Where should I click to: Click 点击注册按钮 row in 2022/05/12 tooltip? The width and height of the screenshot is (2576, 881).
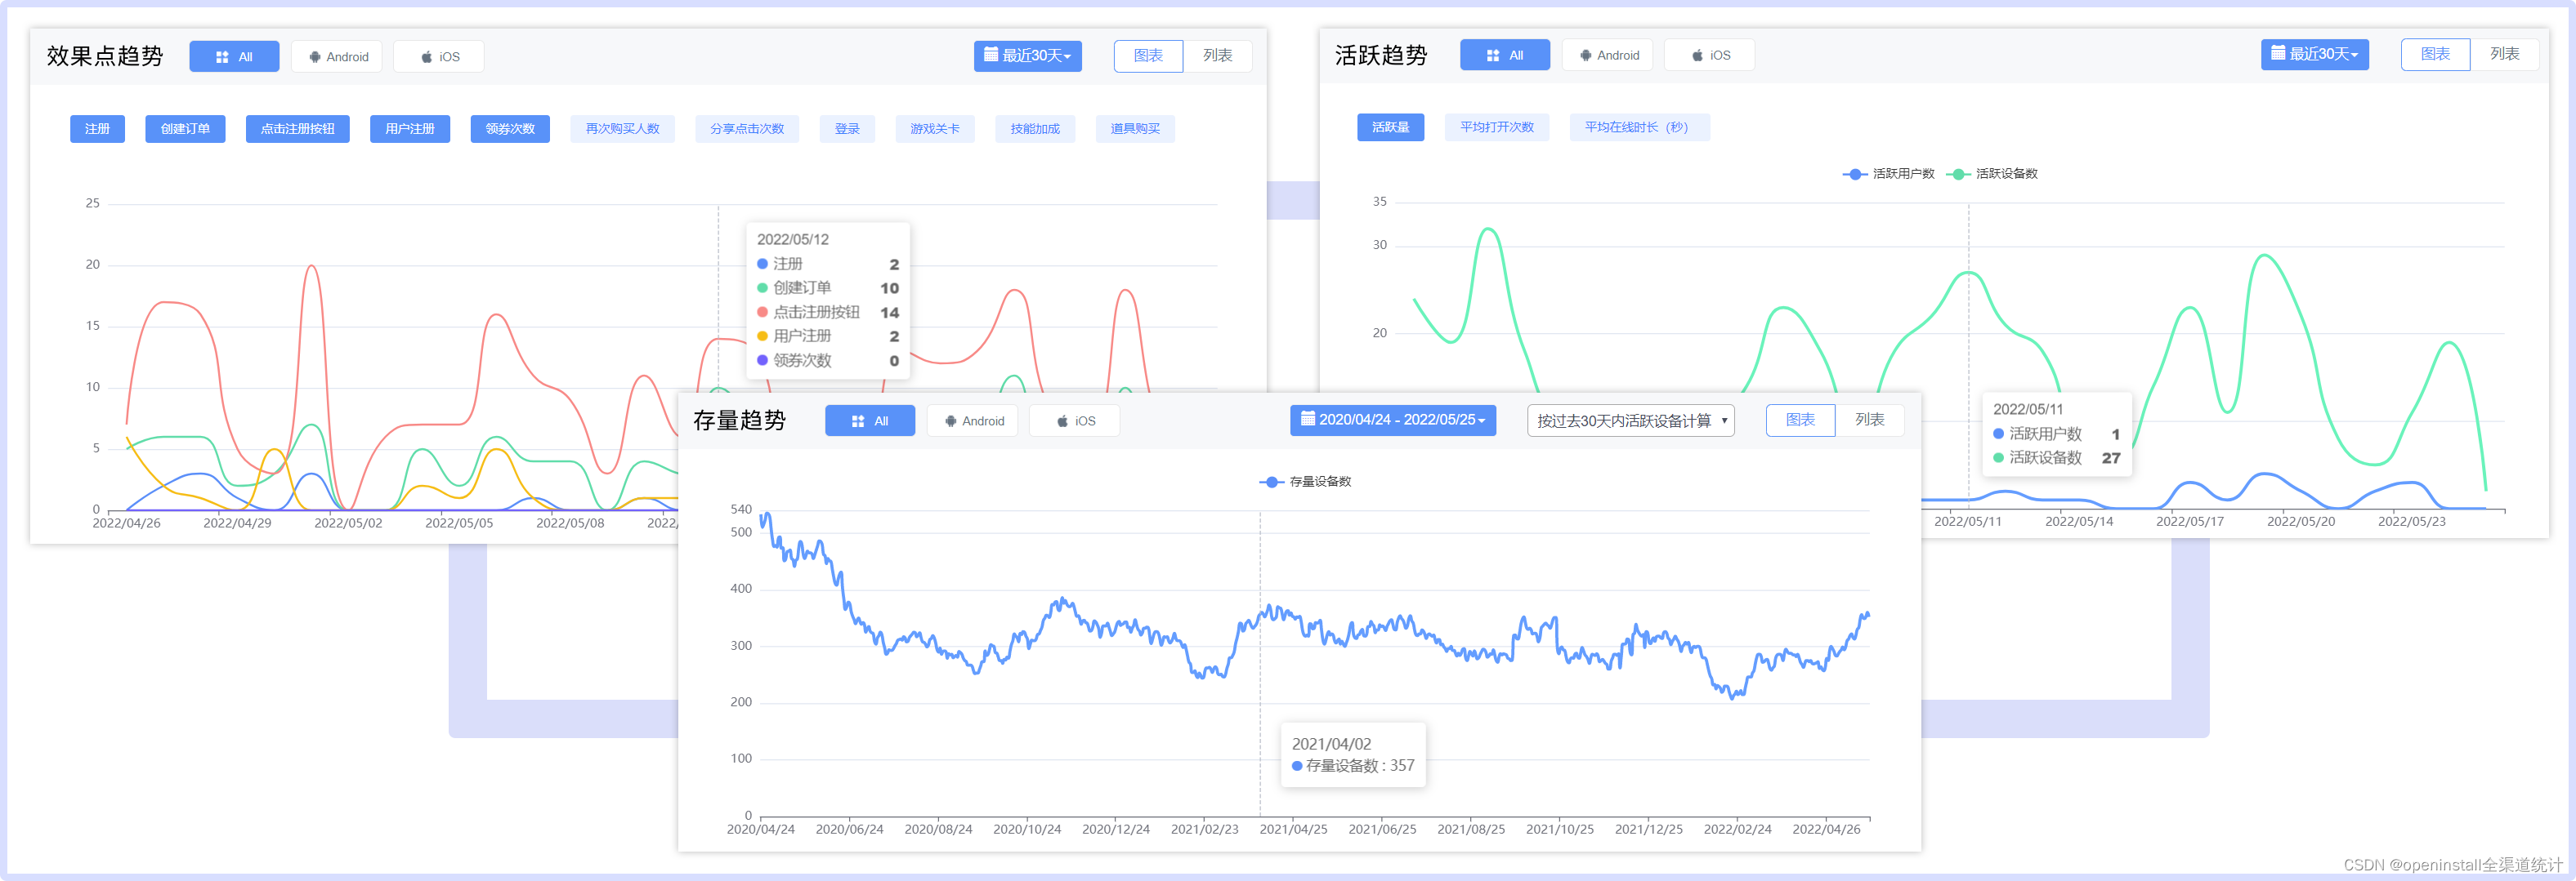tap(828, 313)
